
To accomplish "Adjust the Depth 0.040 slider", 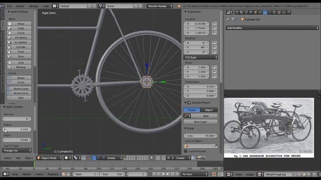I will (17, 140).
